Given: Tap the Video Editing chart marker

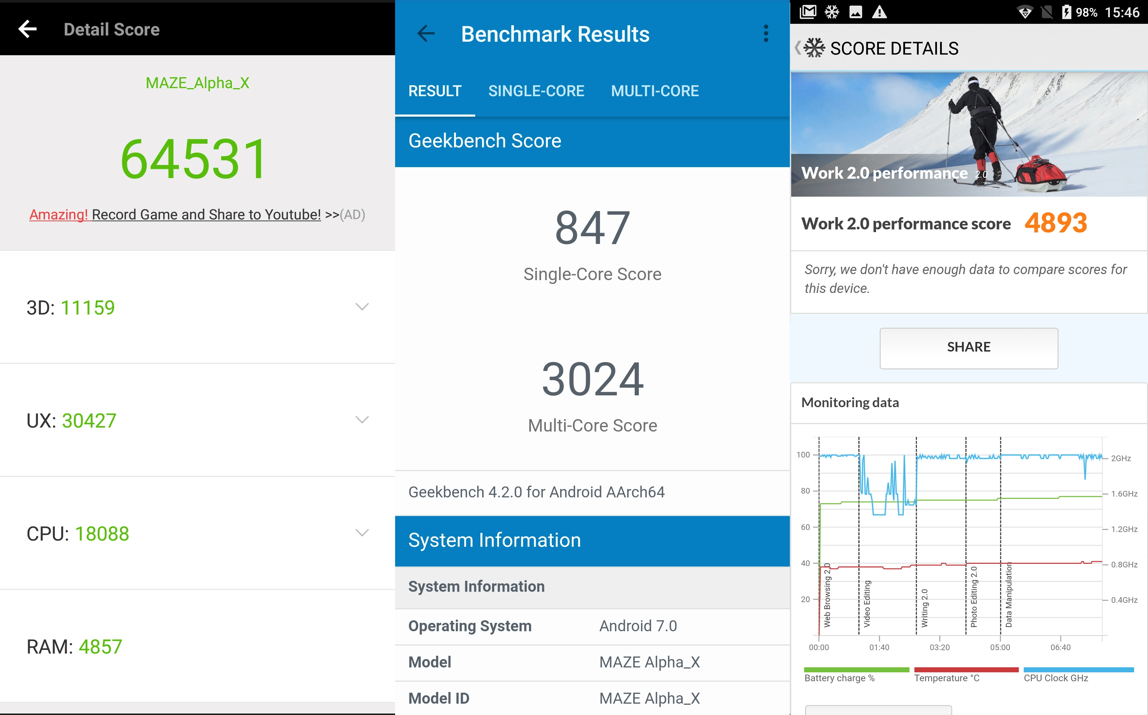Looking at the screenshot, I should (867, 604).
